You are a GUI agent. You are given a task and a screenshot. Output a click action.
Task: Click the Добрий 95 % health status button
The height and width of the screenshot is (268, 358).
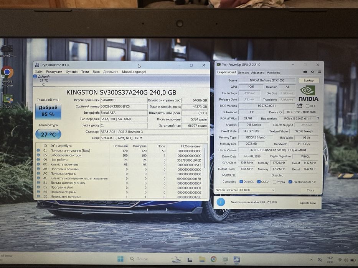point(48,111)
